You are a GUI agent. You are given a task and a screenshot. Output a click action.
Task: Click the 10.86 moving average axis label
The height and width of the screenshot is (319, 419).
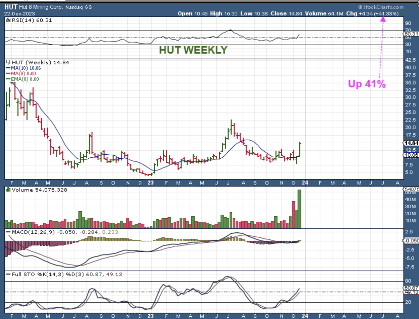411,155
